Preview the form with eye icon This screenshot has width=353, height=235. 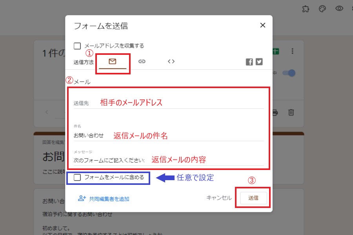[x=339, y=9]
